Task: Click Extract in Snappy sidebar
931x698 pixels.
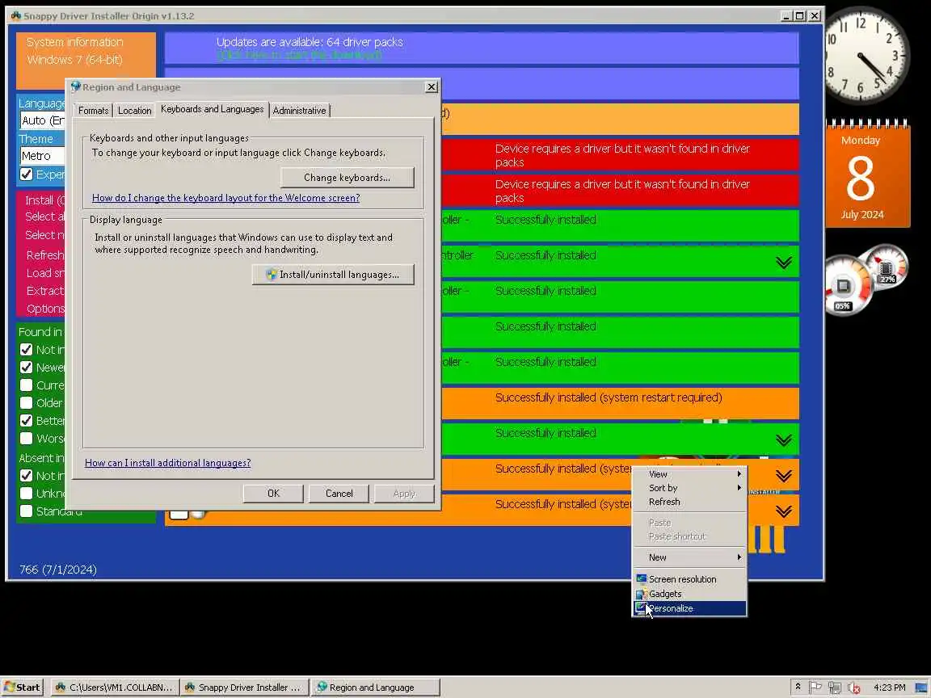Action: [x=45, y=291]
